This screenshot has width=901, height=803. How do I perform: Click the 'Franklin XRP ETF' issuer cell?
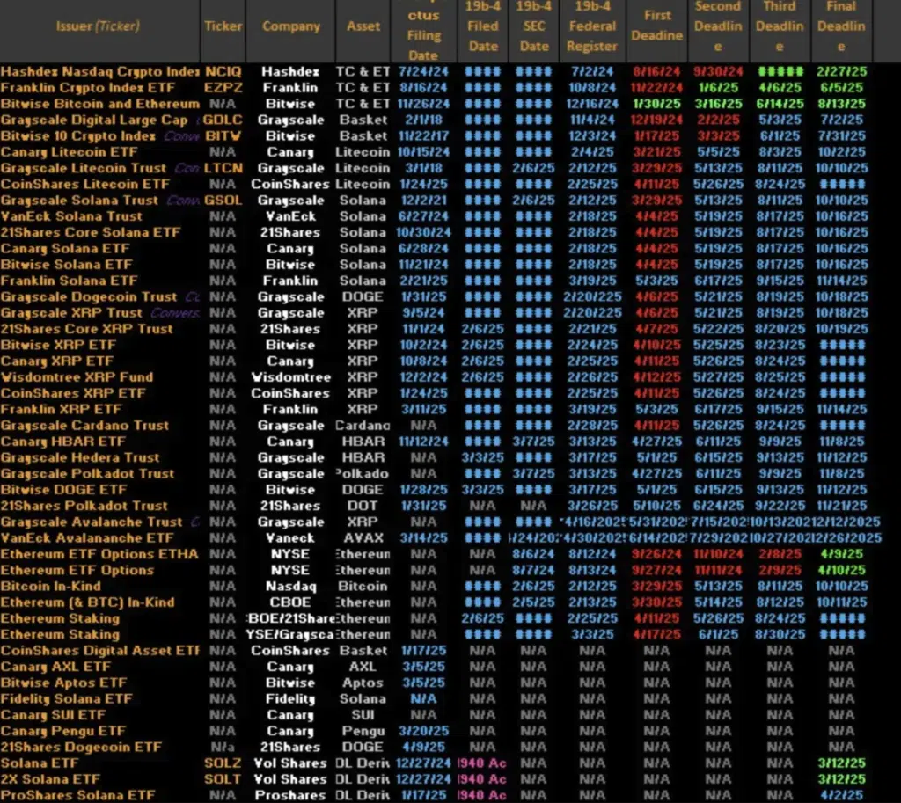[61, 410]
